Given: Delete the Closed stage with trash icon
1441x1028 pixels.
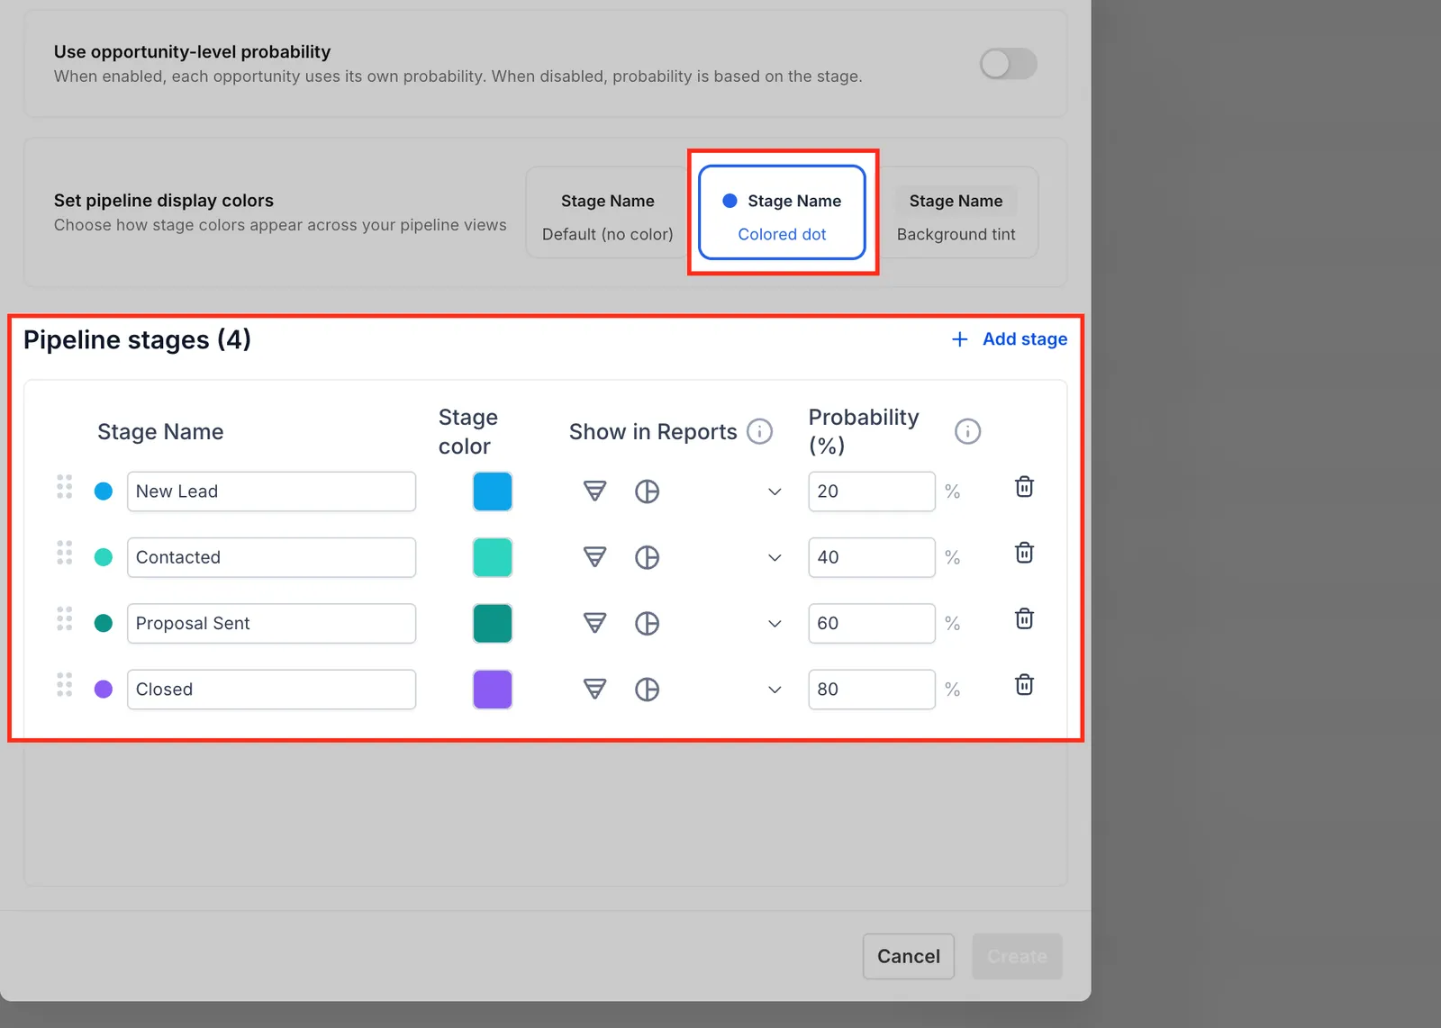Looking at the screenshot, I should click(x=1024, y=685).
